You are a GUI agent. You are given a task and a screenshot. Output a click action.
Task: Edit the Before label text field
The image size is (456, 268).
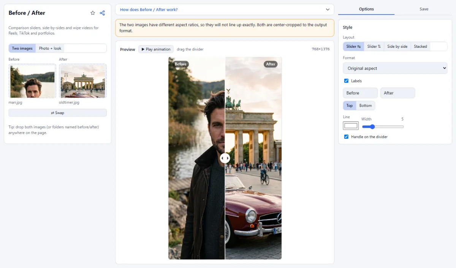point(360,93)
